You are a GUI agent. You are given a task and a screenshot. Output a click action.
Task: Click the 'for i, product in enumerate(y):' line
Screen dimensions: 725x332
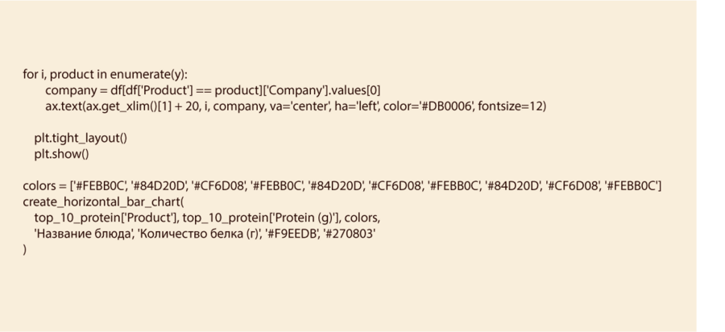coord(105,74)
